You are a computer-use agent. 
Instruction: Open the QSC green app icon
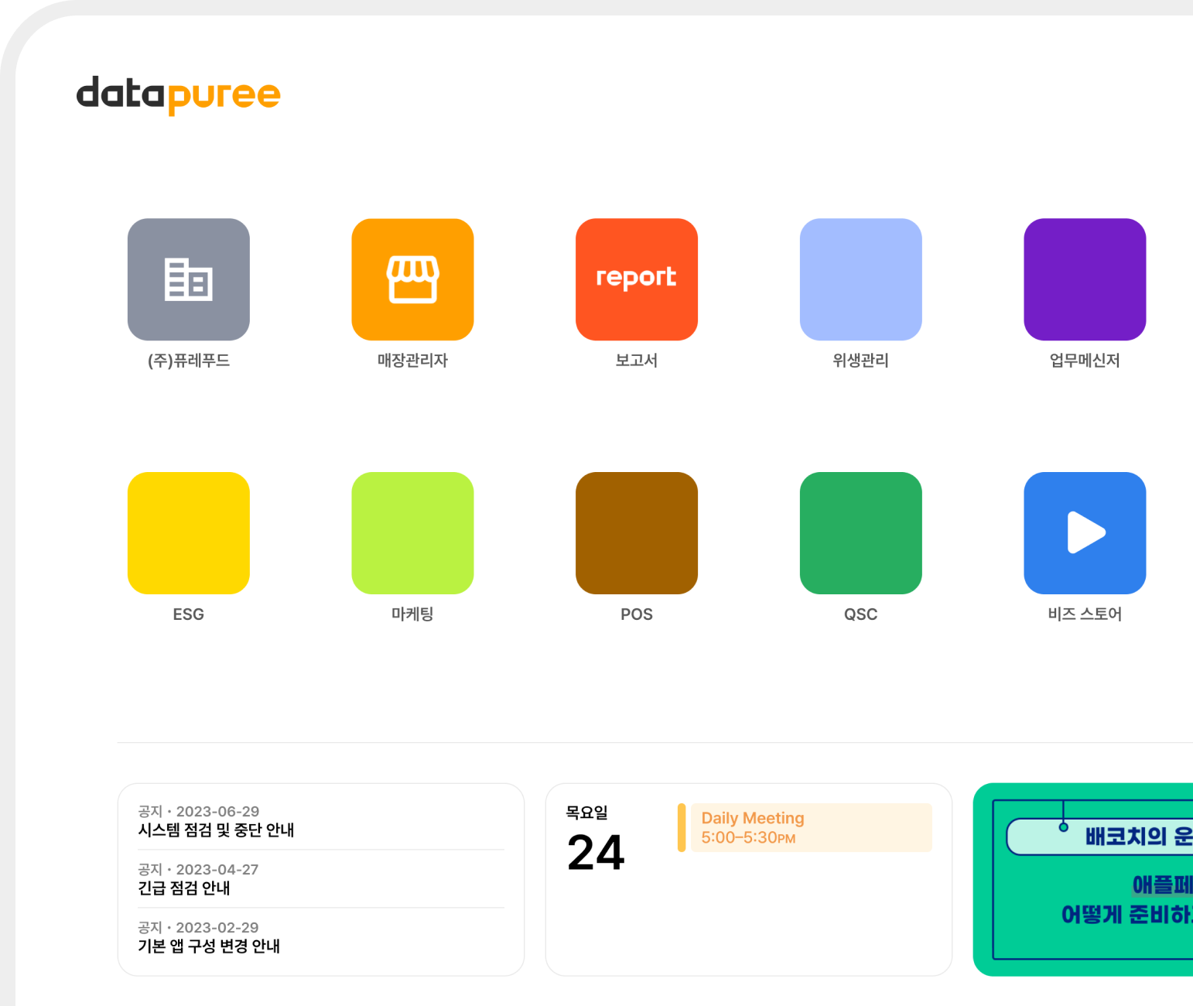click(861, 533)
